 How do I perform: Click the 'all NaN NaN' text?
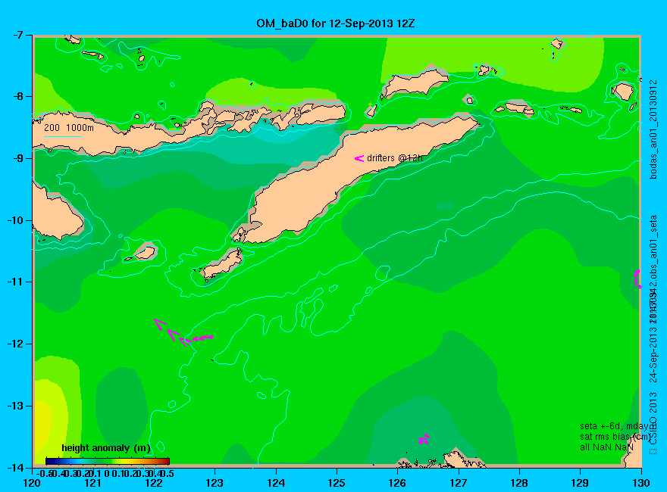(x=606, y=447)
